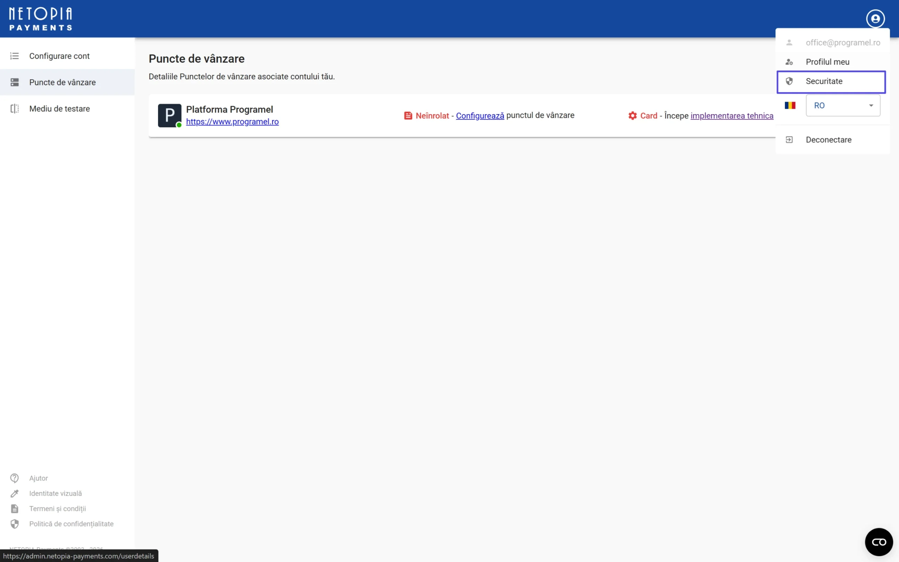Screen dimensions: 899x562
Task: Click the Deconectare logout icon
Action: tap(790, 139)
